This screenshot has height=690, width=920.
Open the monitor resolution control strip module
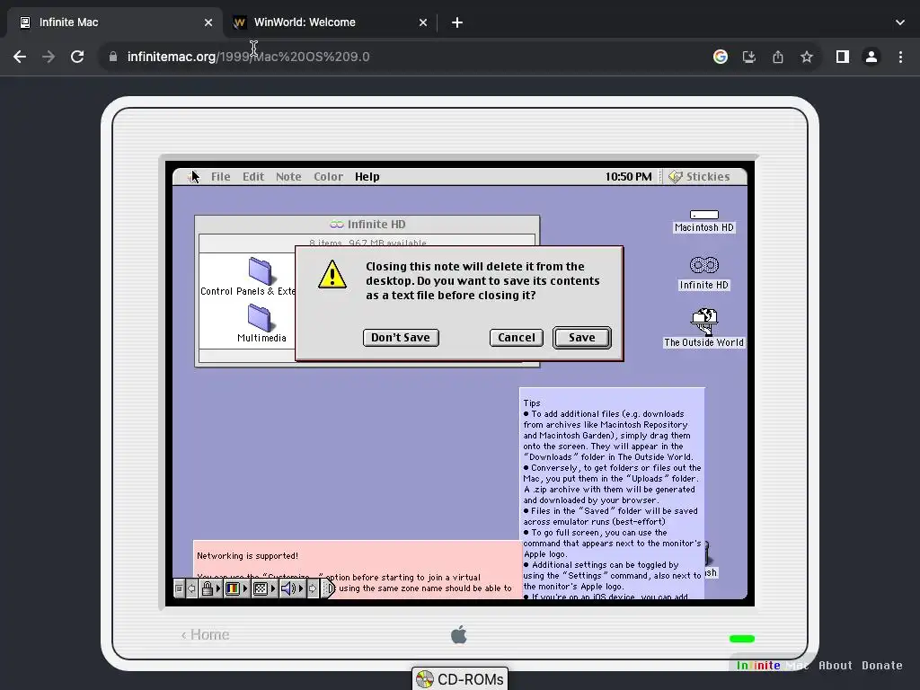pos(263,588)
